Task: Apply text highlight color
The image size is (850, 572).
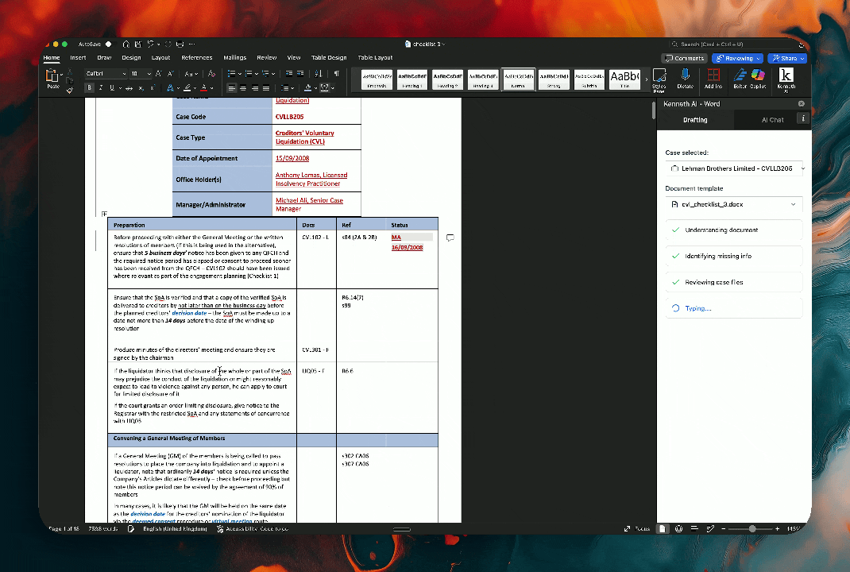Action: coord(187,87)
